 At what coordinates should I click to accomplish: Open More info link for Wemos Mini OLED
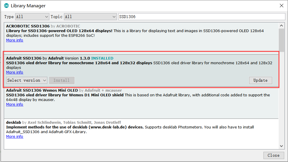(x=15, y=104)
